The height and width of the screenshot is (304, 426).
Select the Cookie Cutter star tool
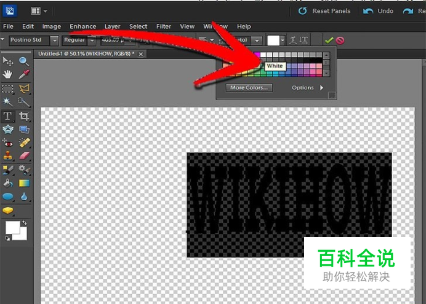[x=7, y=130]
